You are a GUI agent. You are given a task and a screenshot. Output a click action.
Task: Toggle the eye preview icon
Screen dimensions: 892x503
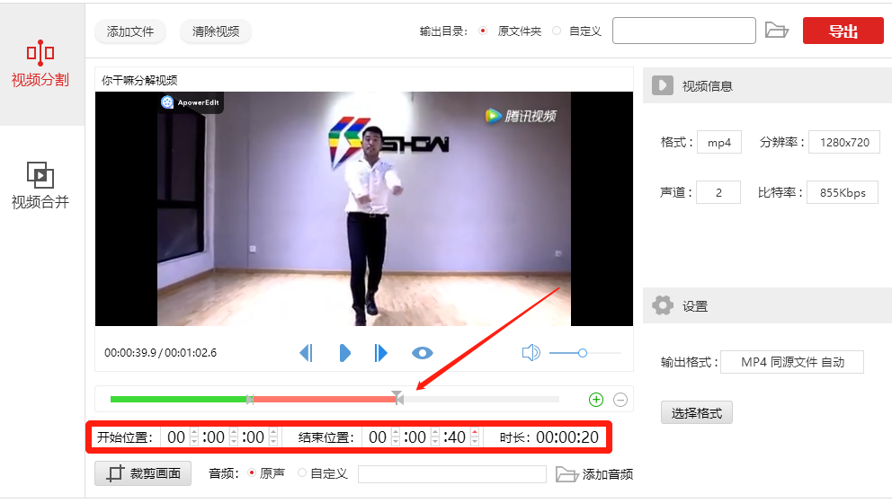pyautogui.click(x=422, y=354)
